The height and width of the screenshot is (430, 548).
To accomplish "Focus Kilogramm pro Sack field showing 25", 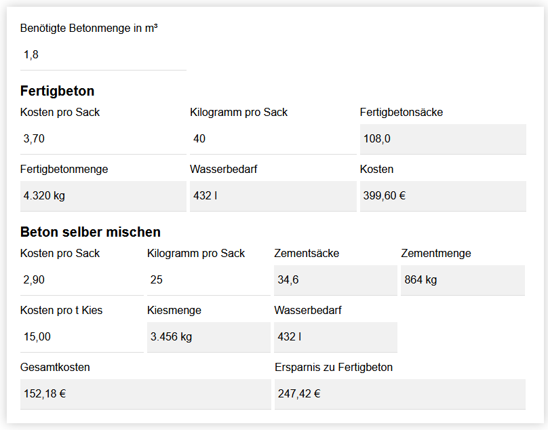I will click(x=208, y=280).
